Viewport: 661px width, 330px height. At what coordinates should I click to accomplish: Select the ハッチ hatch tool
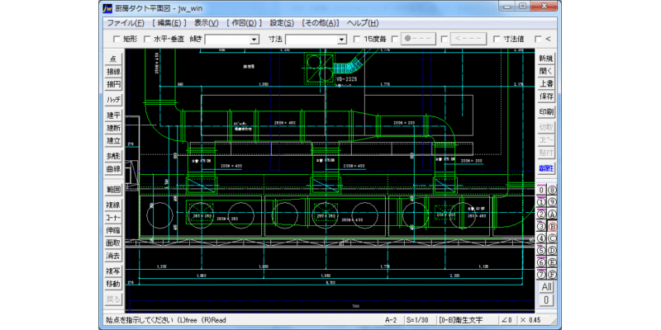[x=113, y=100]
